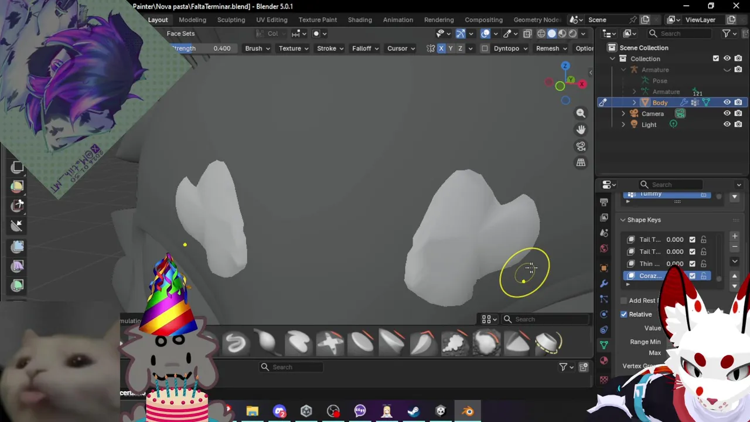Screen dimensions: 750x422
Task: Click the zoom view magnifier gizmo
Action: click(581, 113)
